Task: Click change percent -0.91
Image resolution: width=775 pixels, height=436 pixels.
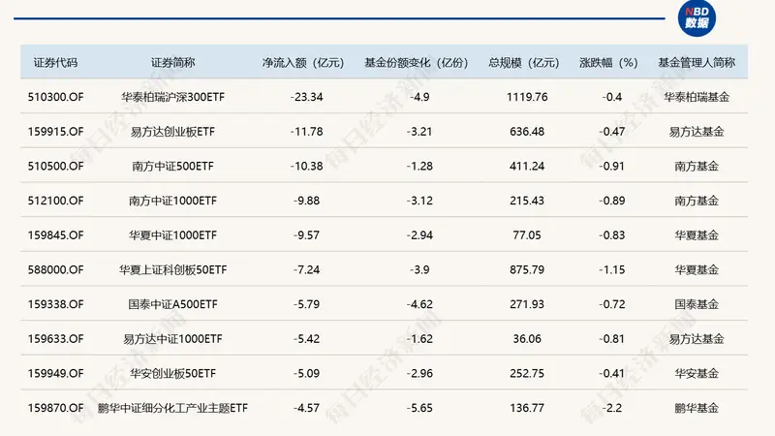Action: [612, 166]
